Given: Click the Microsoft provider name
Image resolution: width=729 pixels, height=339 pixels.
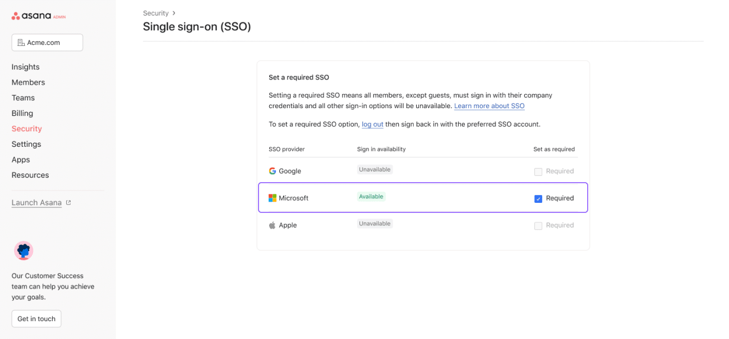Looking at the screenshot, I should tap(293, 198).
